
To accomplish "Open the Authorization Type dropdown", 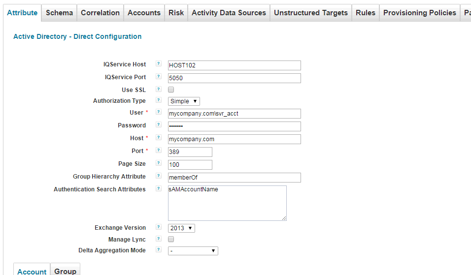I will pyautogui.click(x=184, y=101).
